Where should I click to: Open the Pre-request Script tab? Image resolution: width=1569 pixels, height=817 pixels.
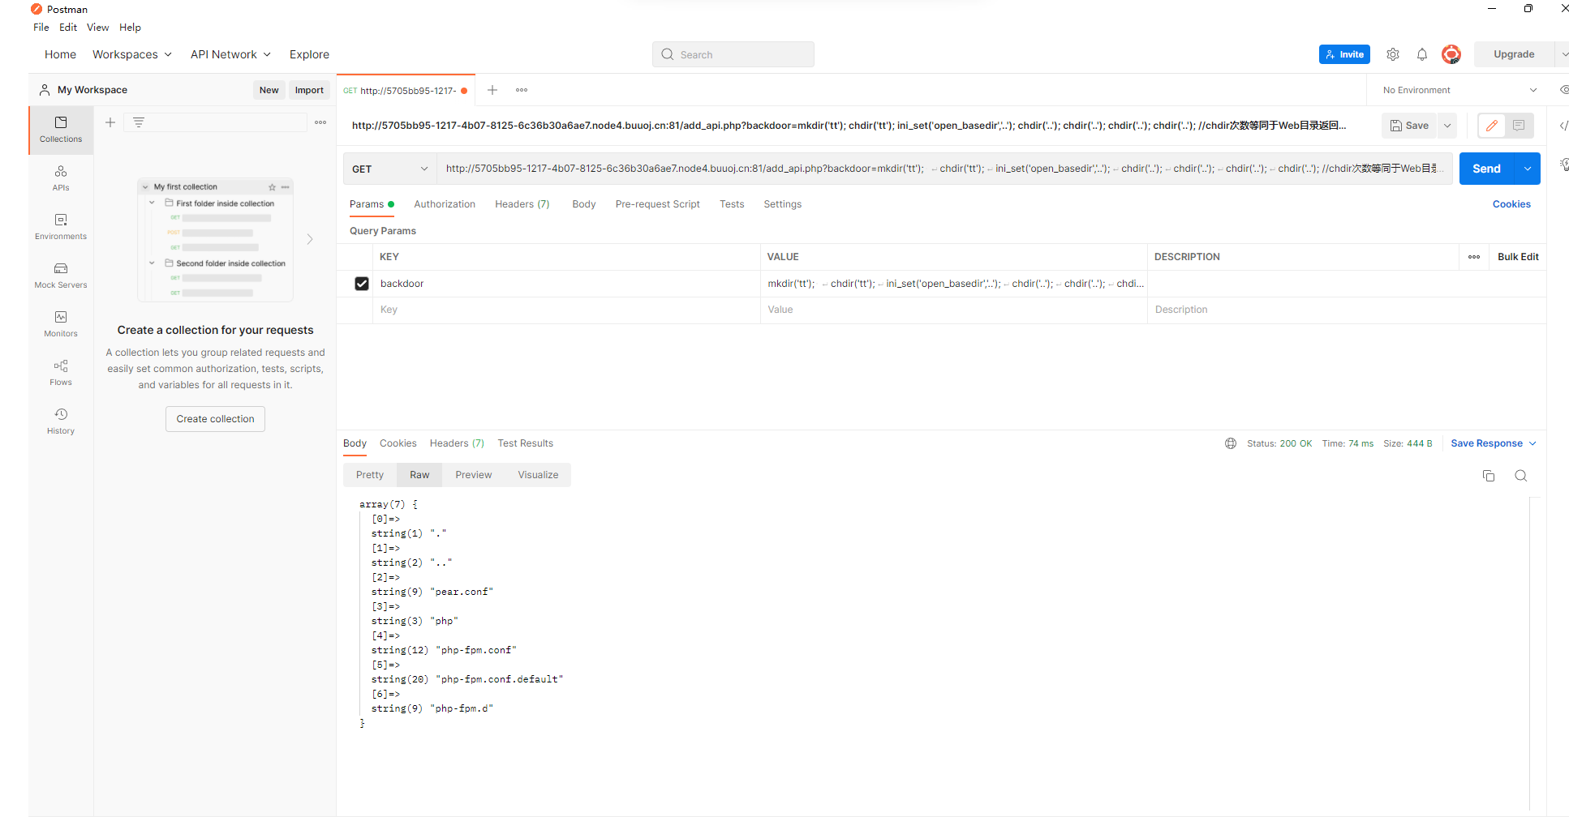coord(658,204)
